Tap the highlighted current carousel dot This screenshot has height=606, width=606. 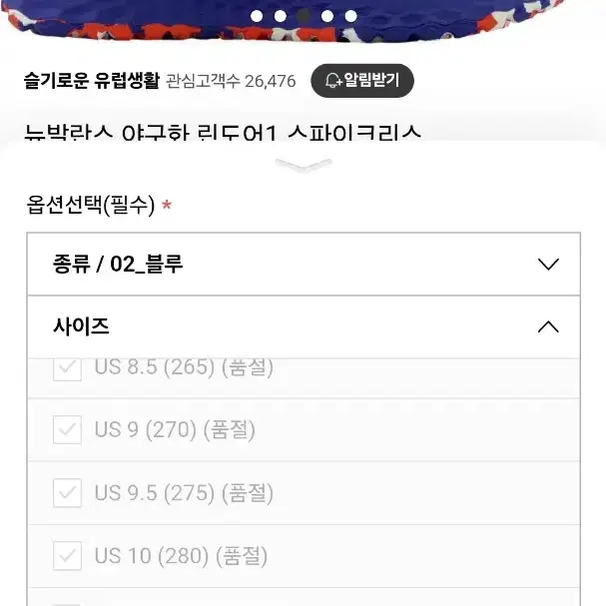[x=303, y=16]
